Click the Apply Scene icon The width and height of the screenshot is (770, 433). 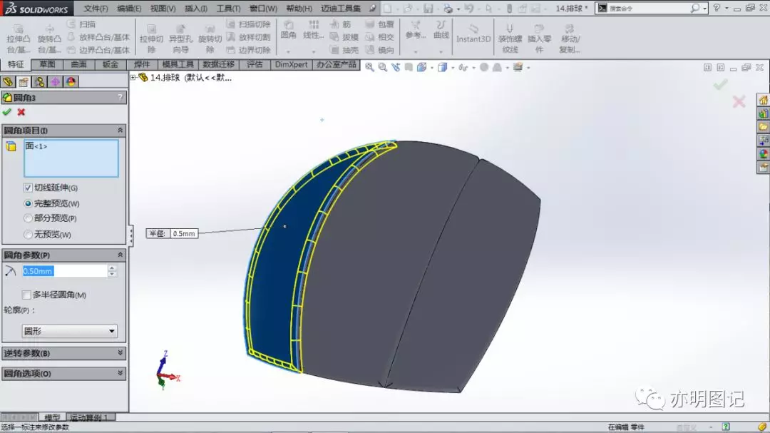pos(497,67)
